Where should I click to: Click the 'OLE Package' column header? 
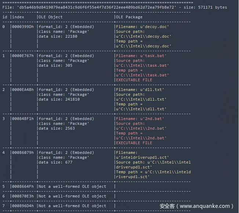(129, 17)
